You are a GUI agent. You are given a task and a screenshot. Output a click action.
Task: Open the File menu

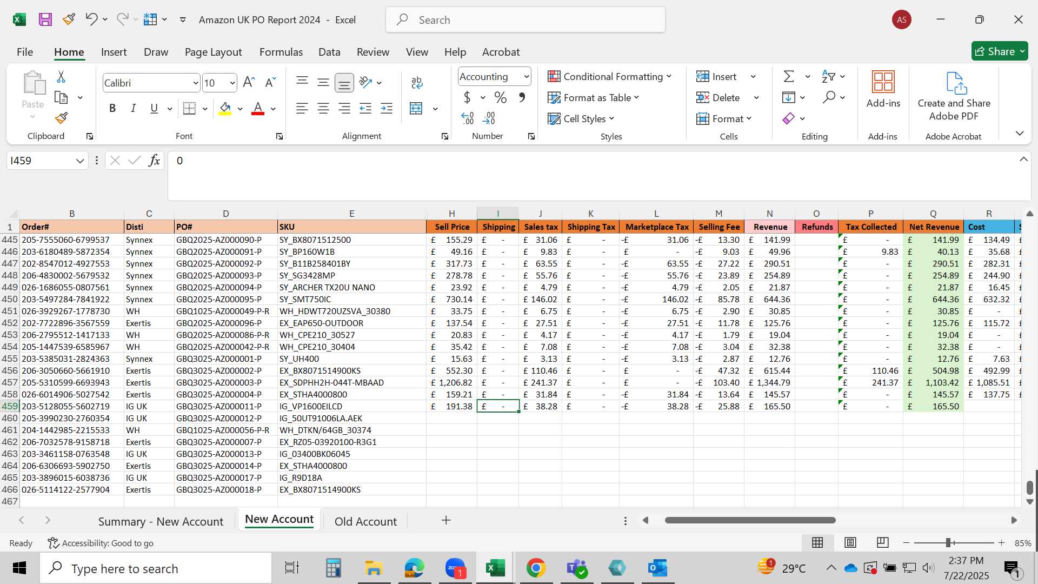(x=25, y=52)
